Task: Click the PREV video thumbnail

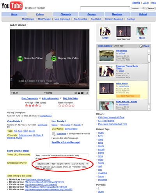Action: (x=105, y=31)
